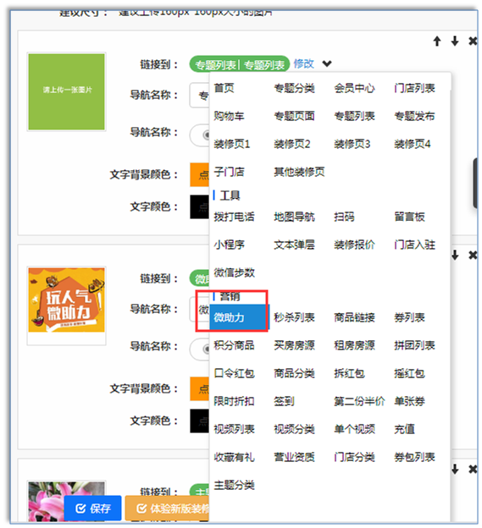482x528 pixels.
Task: Select 文本弹层 tool option
Action: click(x=294, y=245)
